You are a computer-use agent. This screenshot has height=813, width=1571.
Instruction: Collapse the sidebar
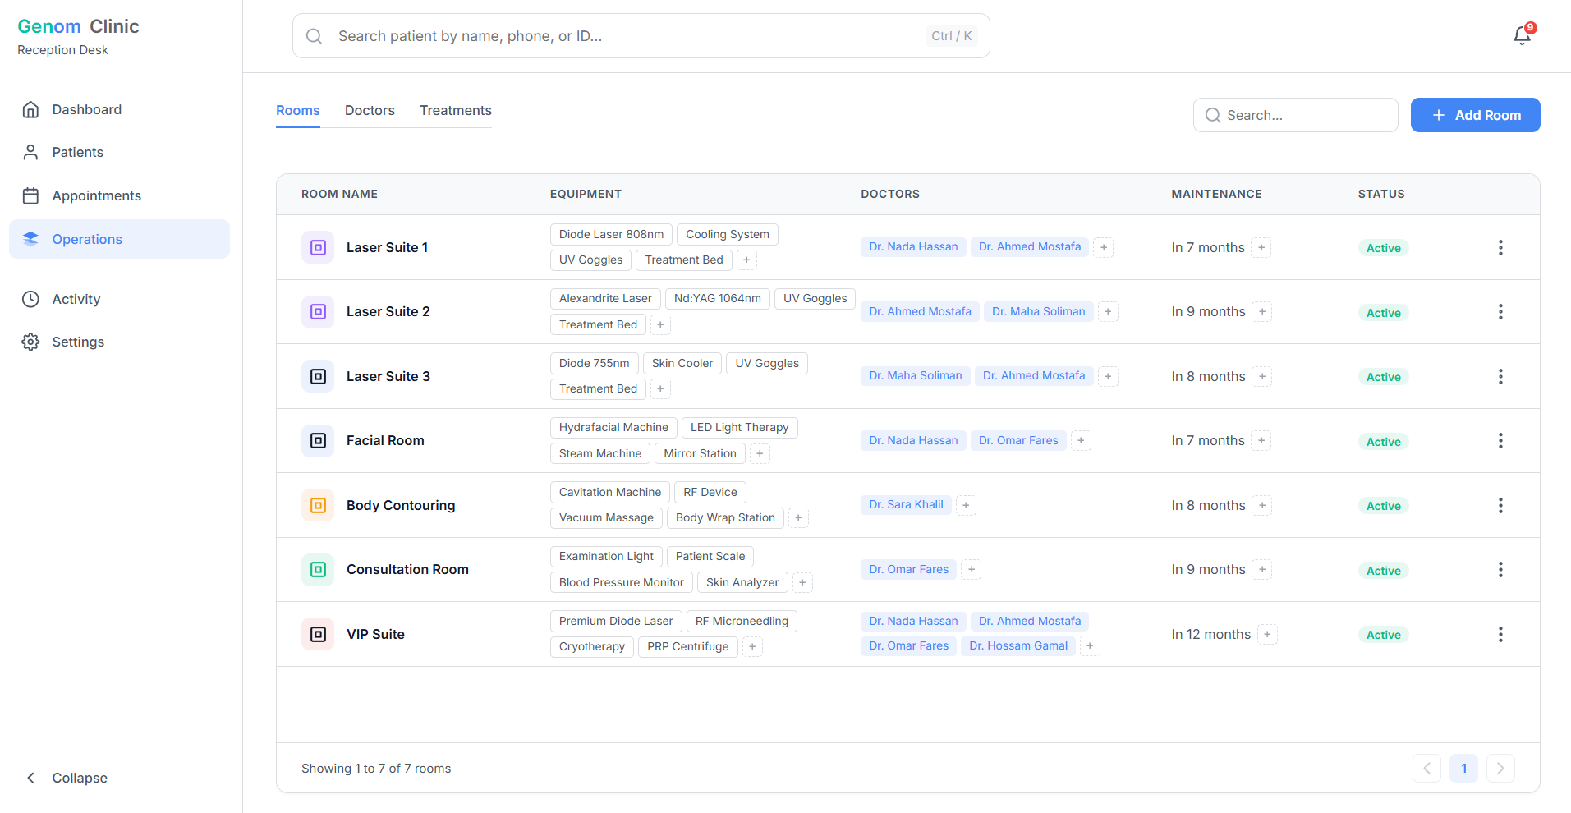pyautogui.click(x=119, y=778)
